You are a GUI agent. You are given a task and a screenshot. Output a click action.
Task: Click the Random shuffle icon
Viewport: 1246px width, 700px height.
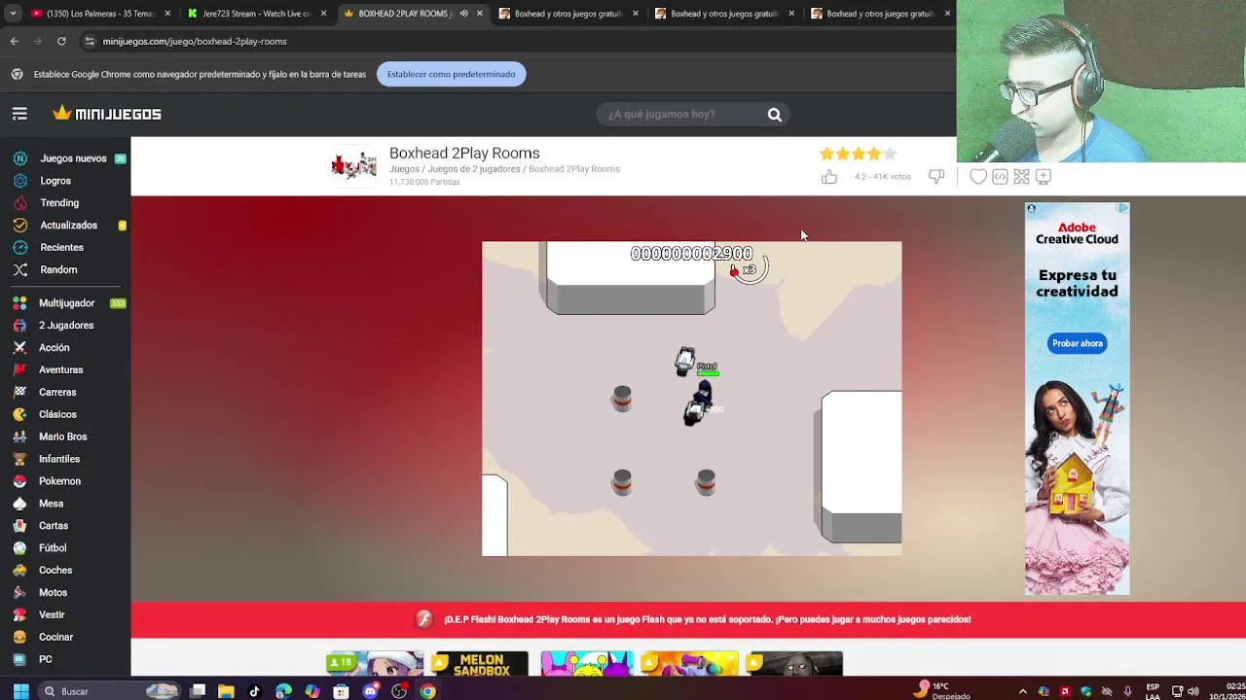coord(19,269)
